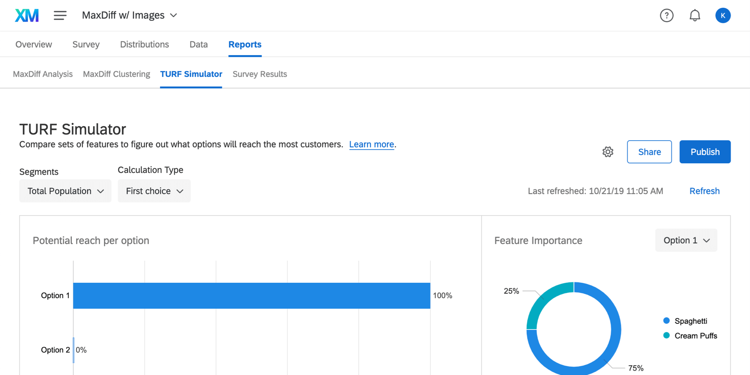This screenshot has height=375, width=750.
Task: Go to the MaxDiff Clustering tab
Action: click(116, 74)
